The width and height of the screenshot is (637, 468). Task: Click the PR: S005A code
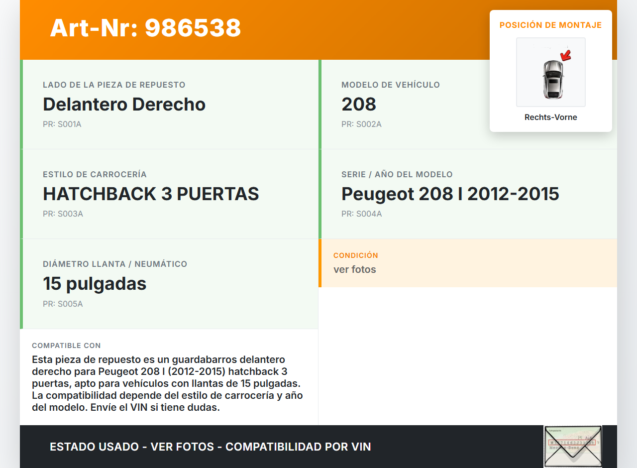(x=63, y=304)
